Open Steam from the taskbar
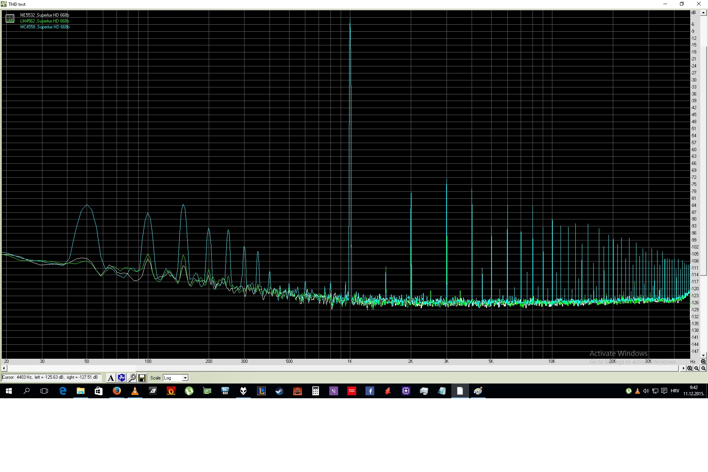Image resolution: width=708 pixels, height=472 pixels. (x=280, y=391)
